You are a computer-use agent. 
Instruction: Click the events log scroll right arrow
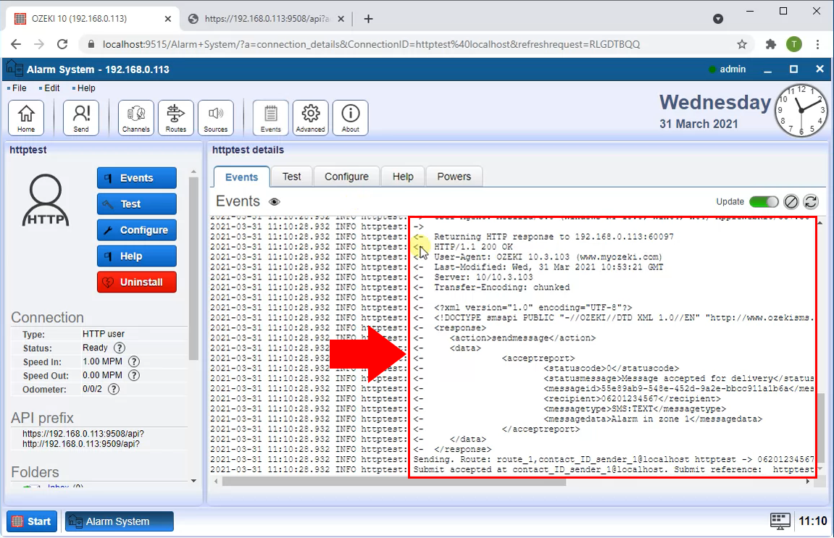coord(809,482)
